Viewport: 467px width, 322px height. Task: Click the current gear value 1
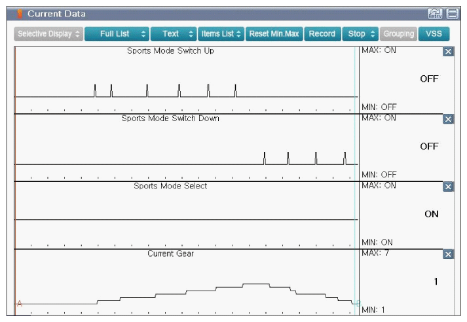[x=436, y=281]
